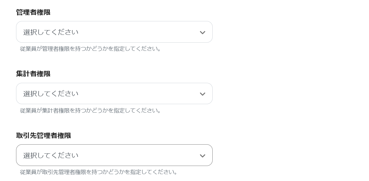Viewport: 369px width, 181px height.
Task: Select the word 従業員 in 集計者権限 hint
Action: [x=28, y=110]
